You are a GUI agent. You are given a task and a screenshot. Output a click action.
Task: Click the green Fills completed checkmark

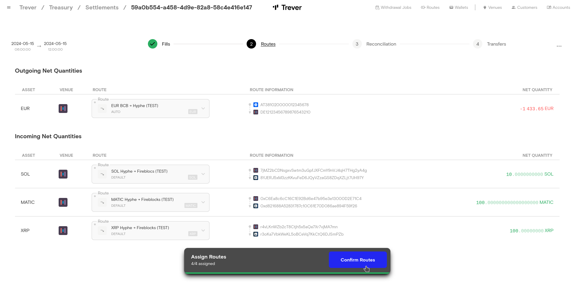pos(152,44)
